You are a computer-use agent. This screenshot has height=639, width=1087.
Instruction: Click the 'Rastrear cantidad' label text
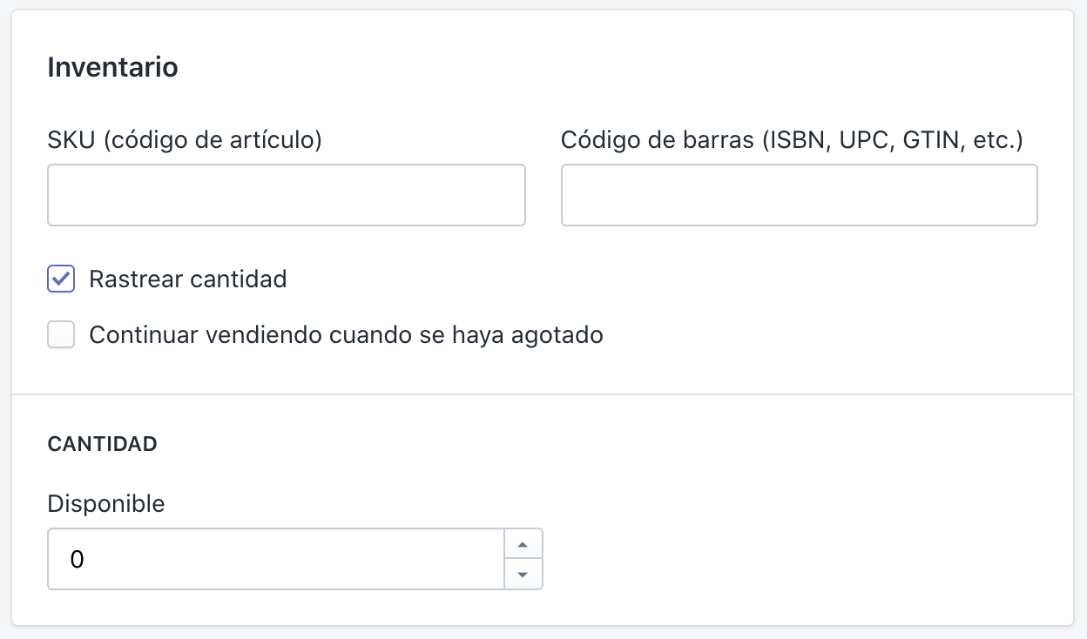pyautogui.click(x=187, y=279)
